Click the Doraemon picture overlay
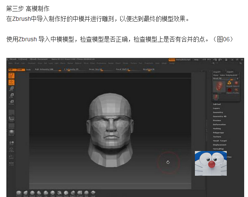The image size is (248, 197). click(211, 163)
